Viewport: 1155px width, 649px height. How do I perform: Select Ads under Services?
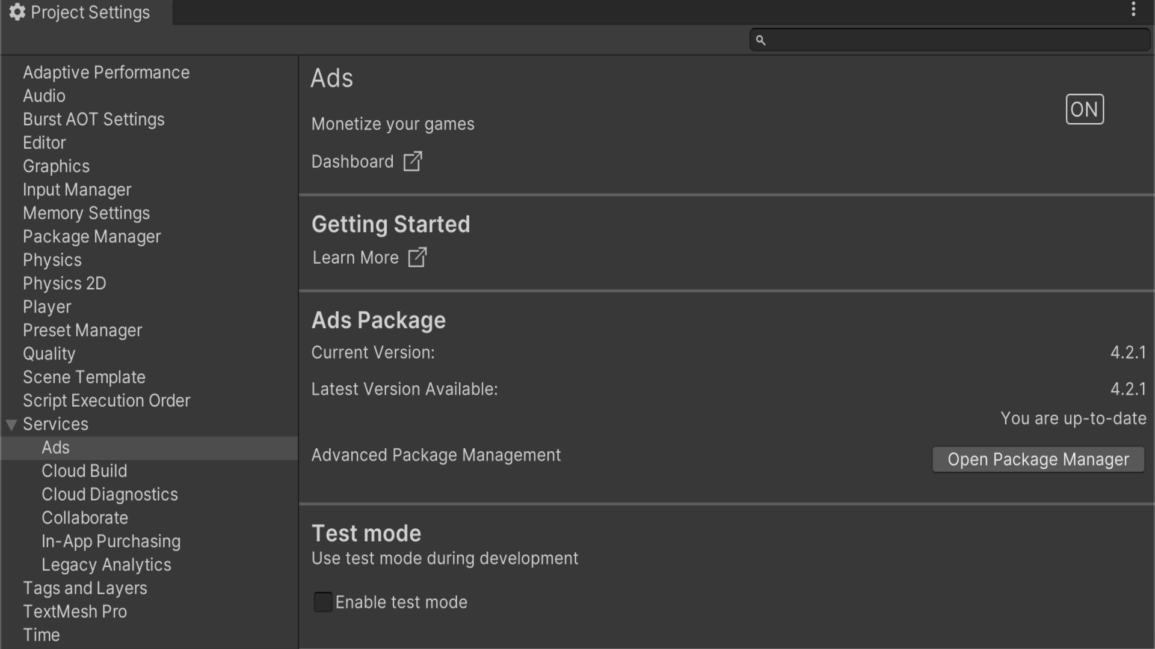[x=55, y=447]
